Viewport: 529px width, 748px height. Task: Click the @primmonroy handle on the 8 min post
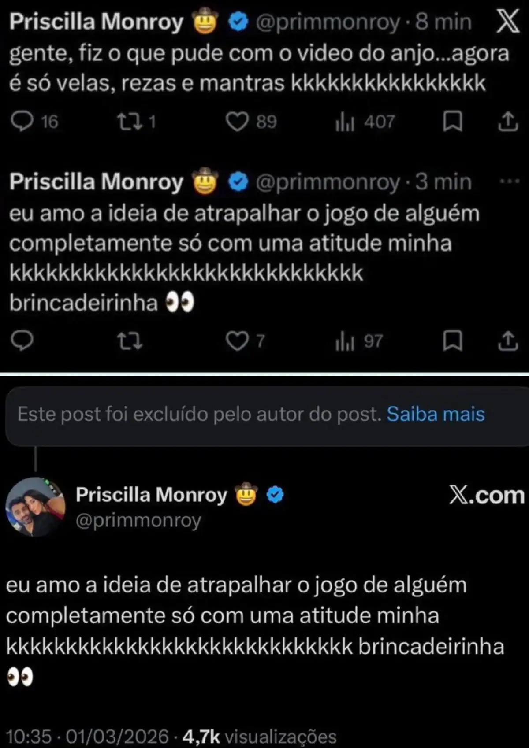click(328, 22)
